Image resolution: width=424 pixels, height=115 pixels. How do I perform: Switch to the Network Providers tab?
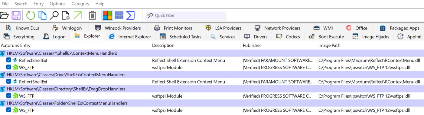277,28
